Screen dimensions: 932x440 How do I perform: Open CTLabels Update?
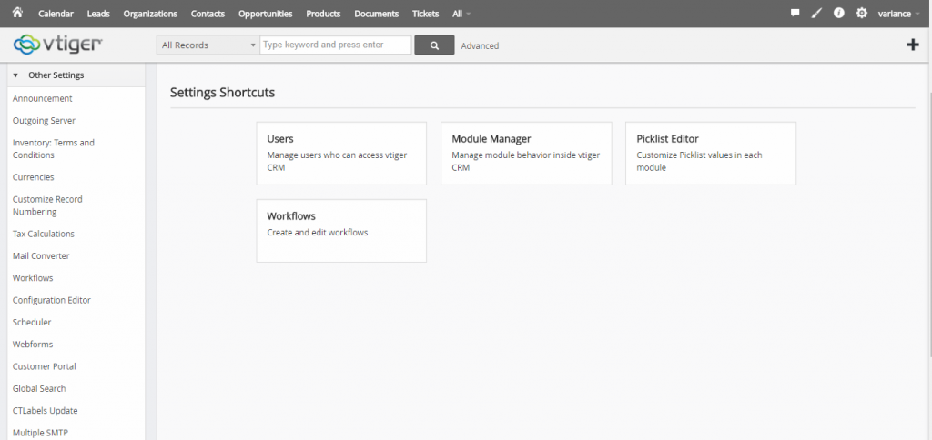[x=46, y=411]
